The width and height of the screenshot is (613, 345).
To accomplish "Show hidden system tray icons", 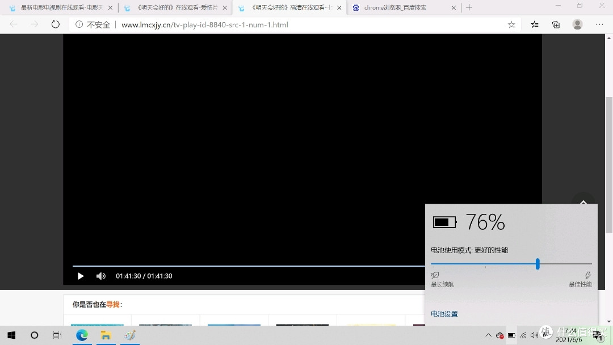I will (488, 335).
